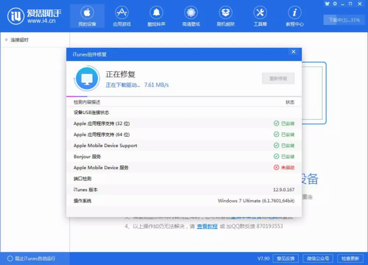Click the iTunes version value 12.9.0.167
This screenshot has height=265, width=368.
(x=283, y=190)
